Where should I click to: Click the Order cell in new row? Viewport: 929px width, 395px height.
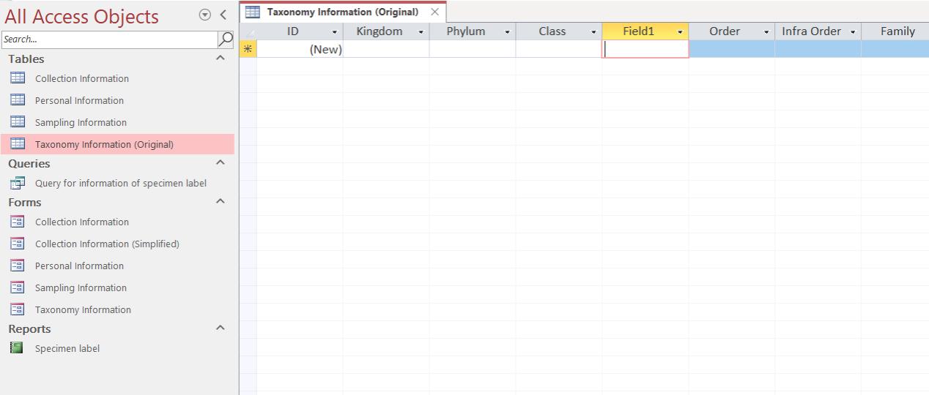732,49
